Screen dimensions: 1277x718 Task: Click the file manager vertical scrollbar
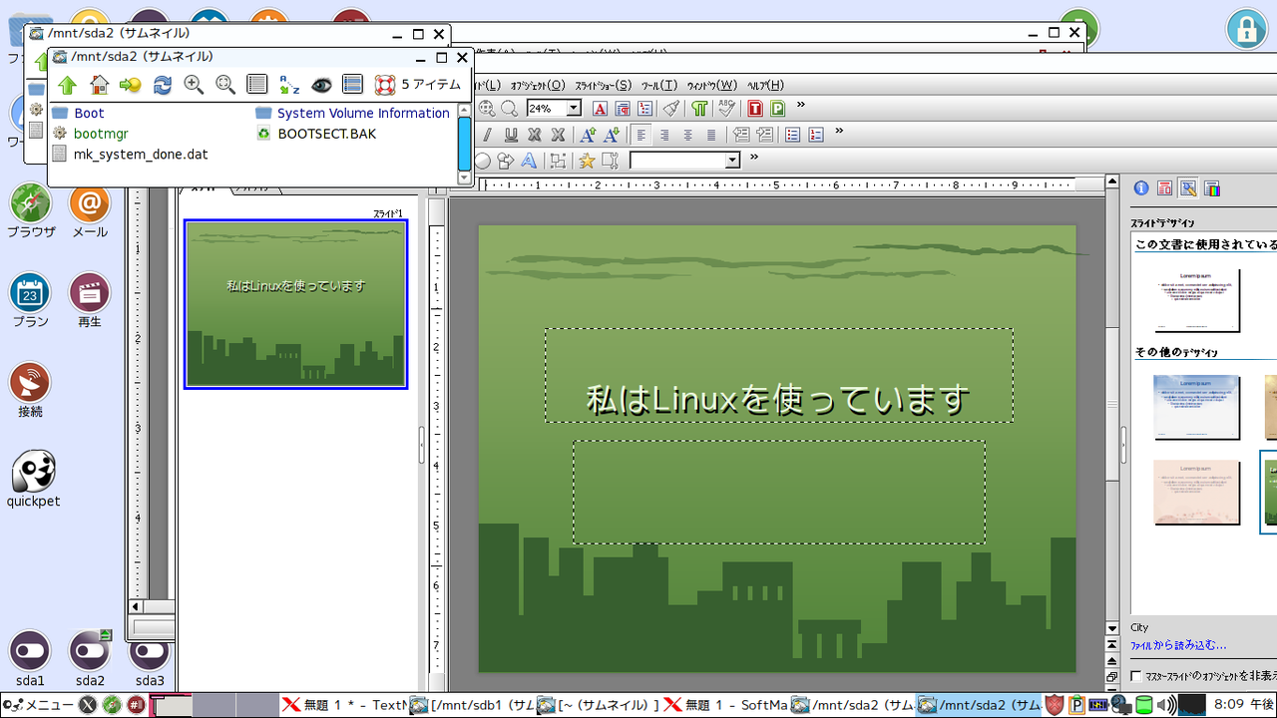tap(464, 144)
